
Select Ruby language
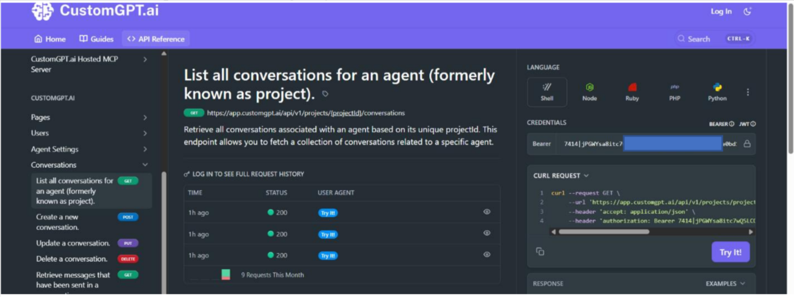coord(632,92)
